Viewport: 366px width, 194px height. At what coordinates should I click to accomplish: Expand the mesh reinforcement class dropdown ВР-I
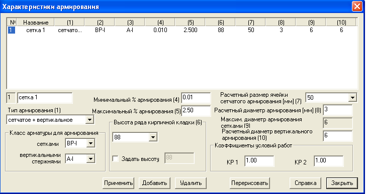[90, 143]
